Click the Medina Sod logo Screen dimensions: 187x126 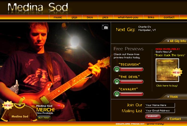[38, 7]
